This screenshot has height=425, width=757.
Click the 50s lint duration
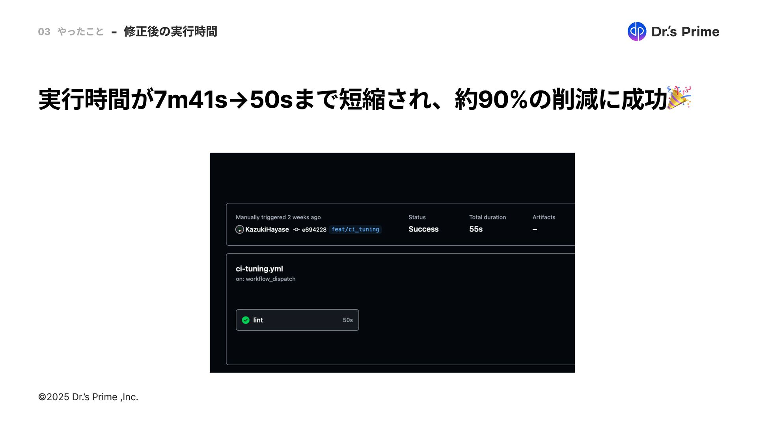click(348, 320)
